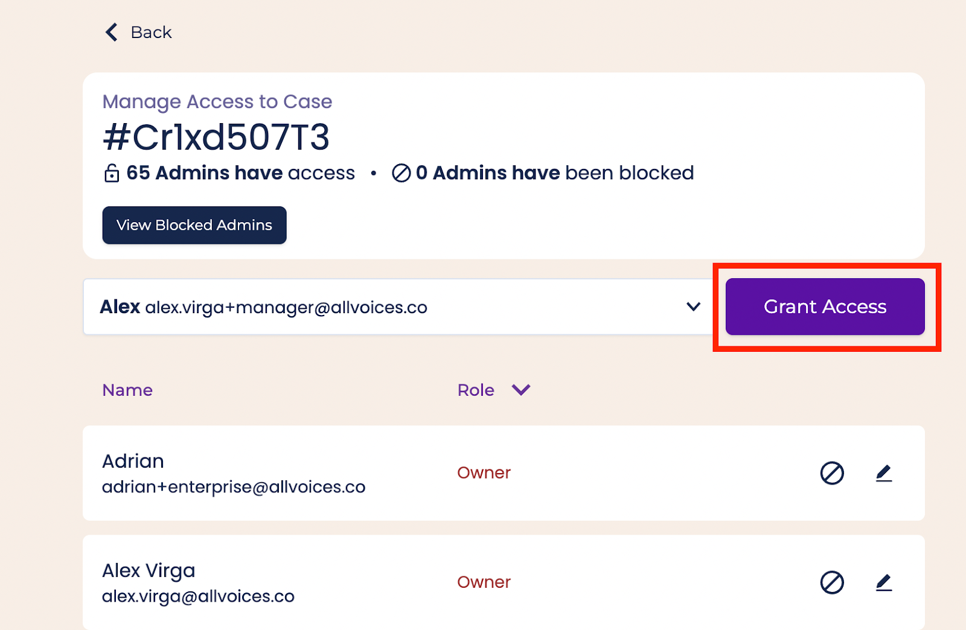Click the edit pencil icon on Alex Virga's row
This screenshot has height=630, width=966.
tap(884, 582)
